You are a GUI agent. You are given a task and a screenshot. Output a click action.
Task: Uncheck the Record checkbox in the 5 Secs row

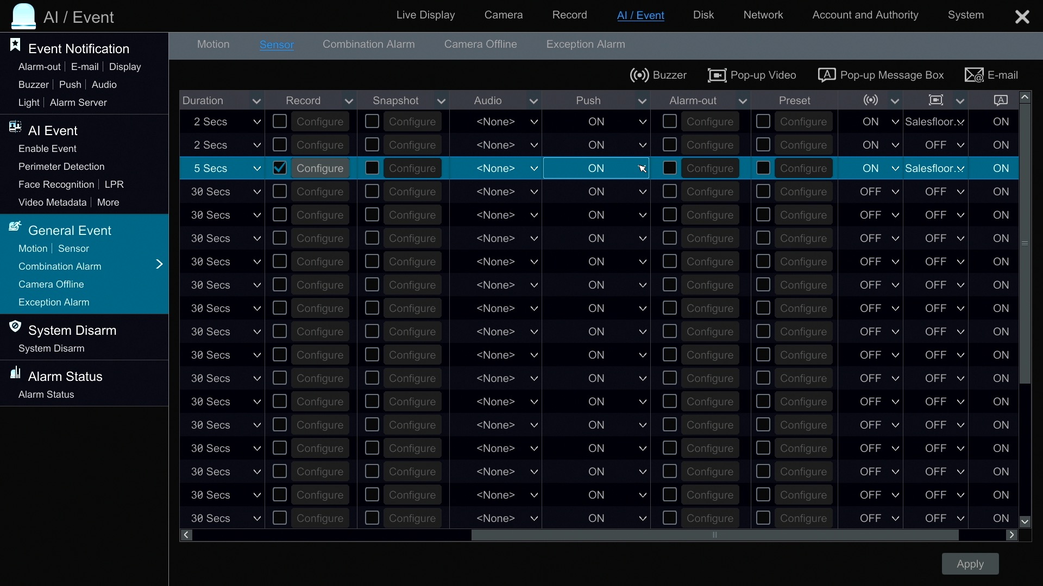[x=280, y=168]
